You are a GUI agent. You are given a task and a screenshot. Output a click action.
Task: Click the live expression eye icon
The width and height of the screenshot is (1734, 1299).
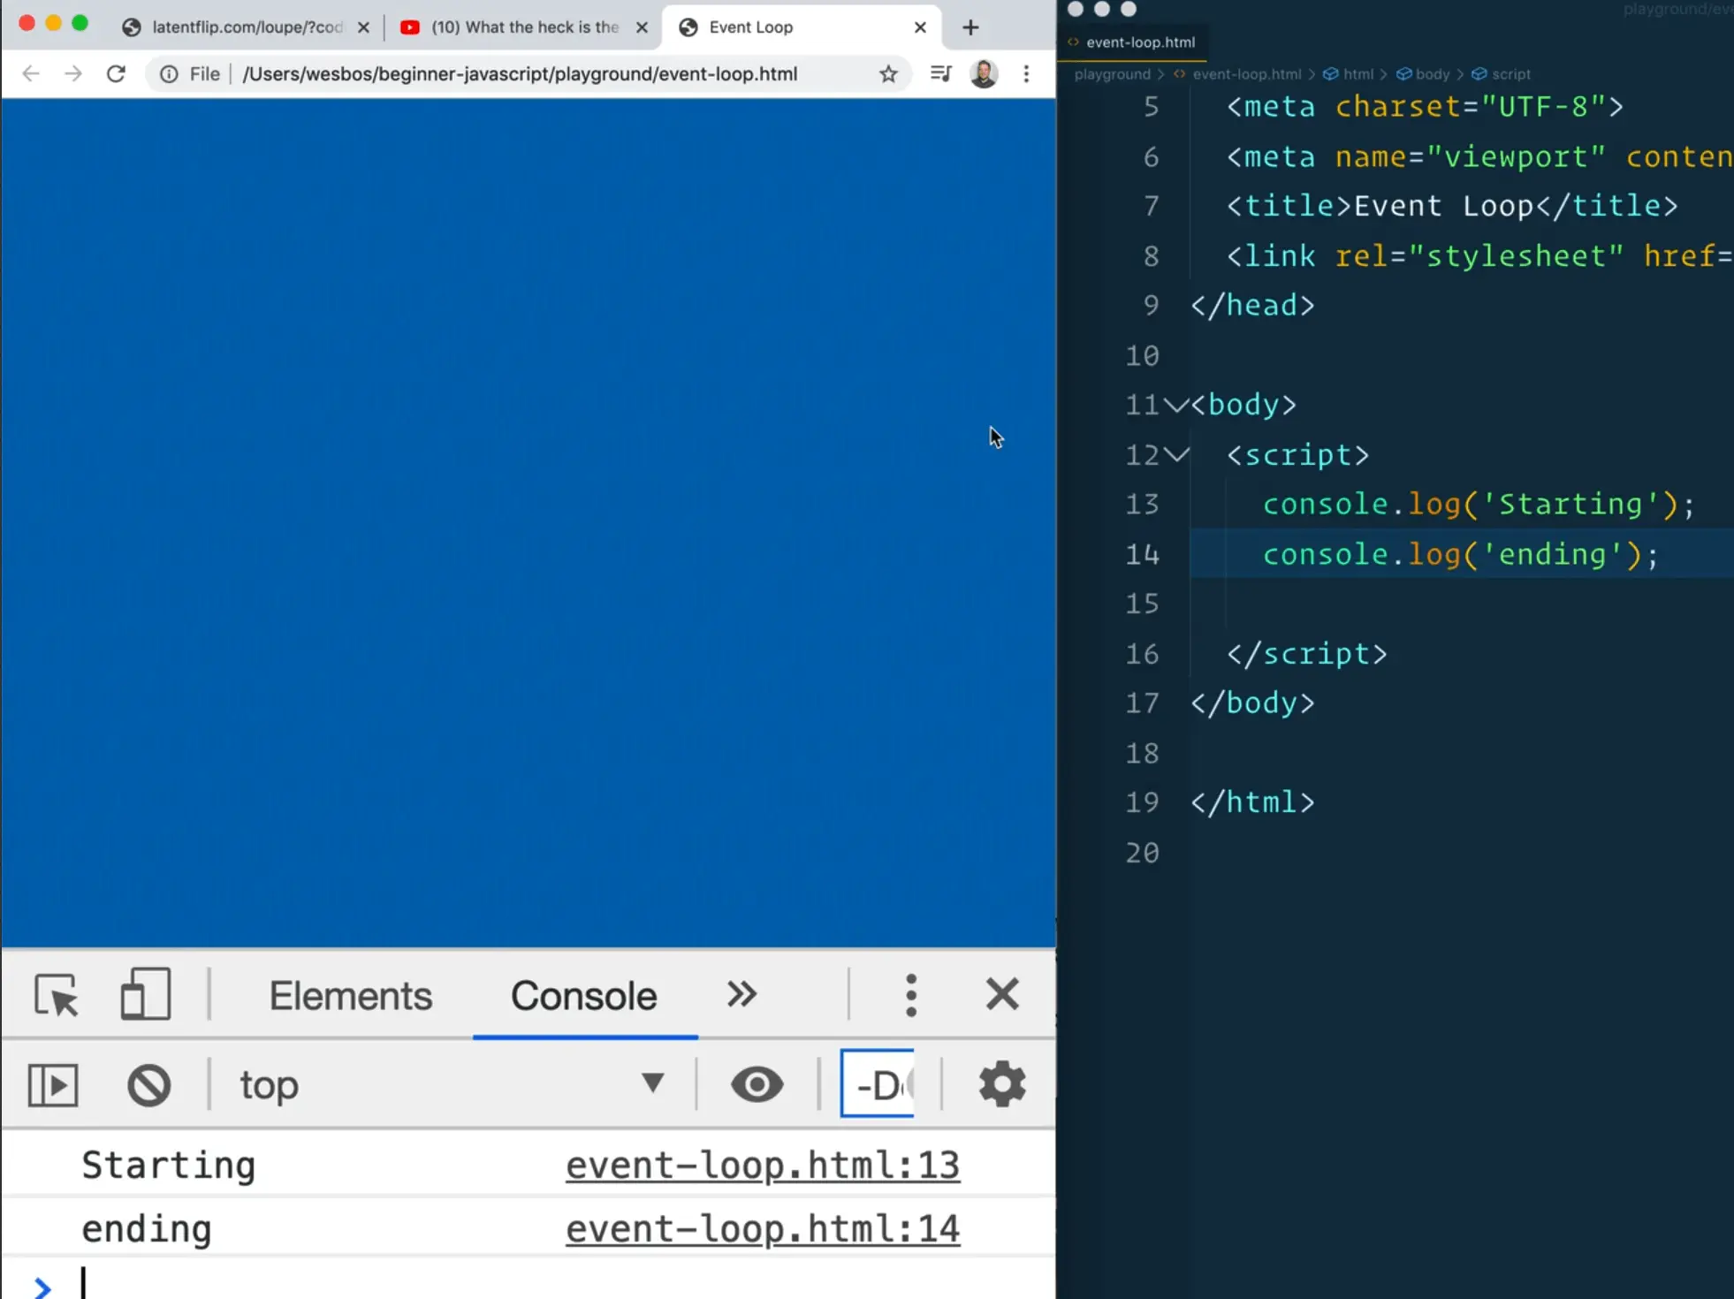coord(757,1084)
